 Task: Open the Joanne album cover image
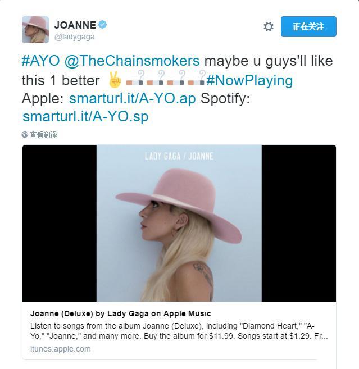point(179,223)
